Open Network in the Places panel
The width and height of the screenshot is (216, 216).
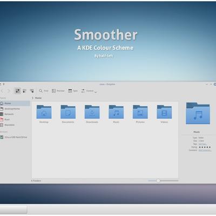pyautogui.click(x=15, y=114)
